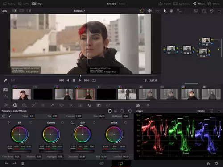Image resolution: width=223 pixels, height=167 pixels.
Task: Open the Color Wheels palette
Action: pyautogui.click(x=15, y=105)
